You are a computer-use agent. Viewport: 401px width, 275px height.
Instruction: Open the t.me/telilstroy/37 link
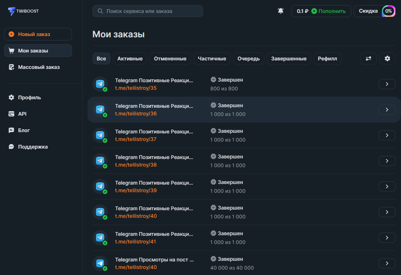[x=136, y=139]
